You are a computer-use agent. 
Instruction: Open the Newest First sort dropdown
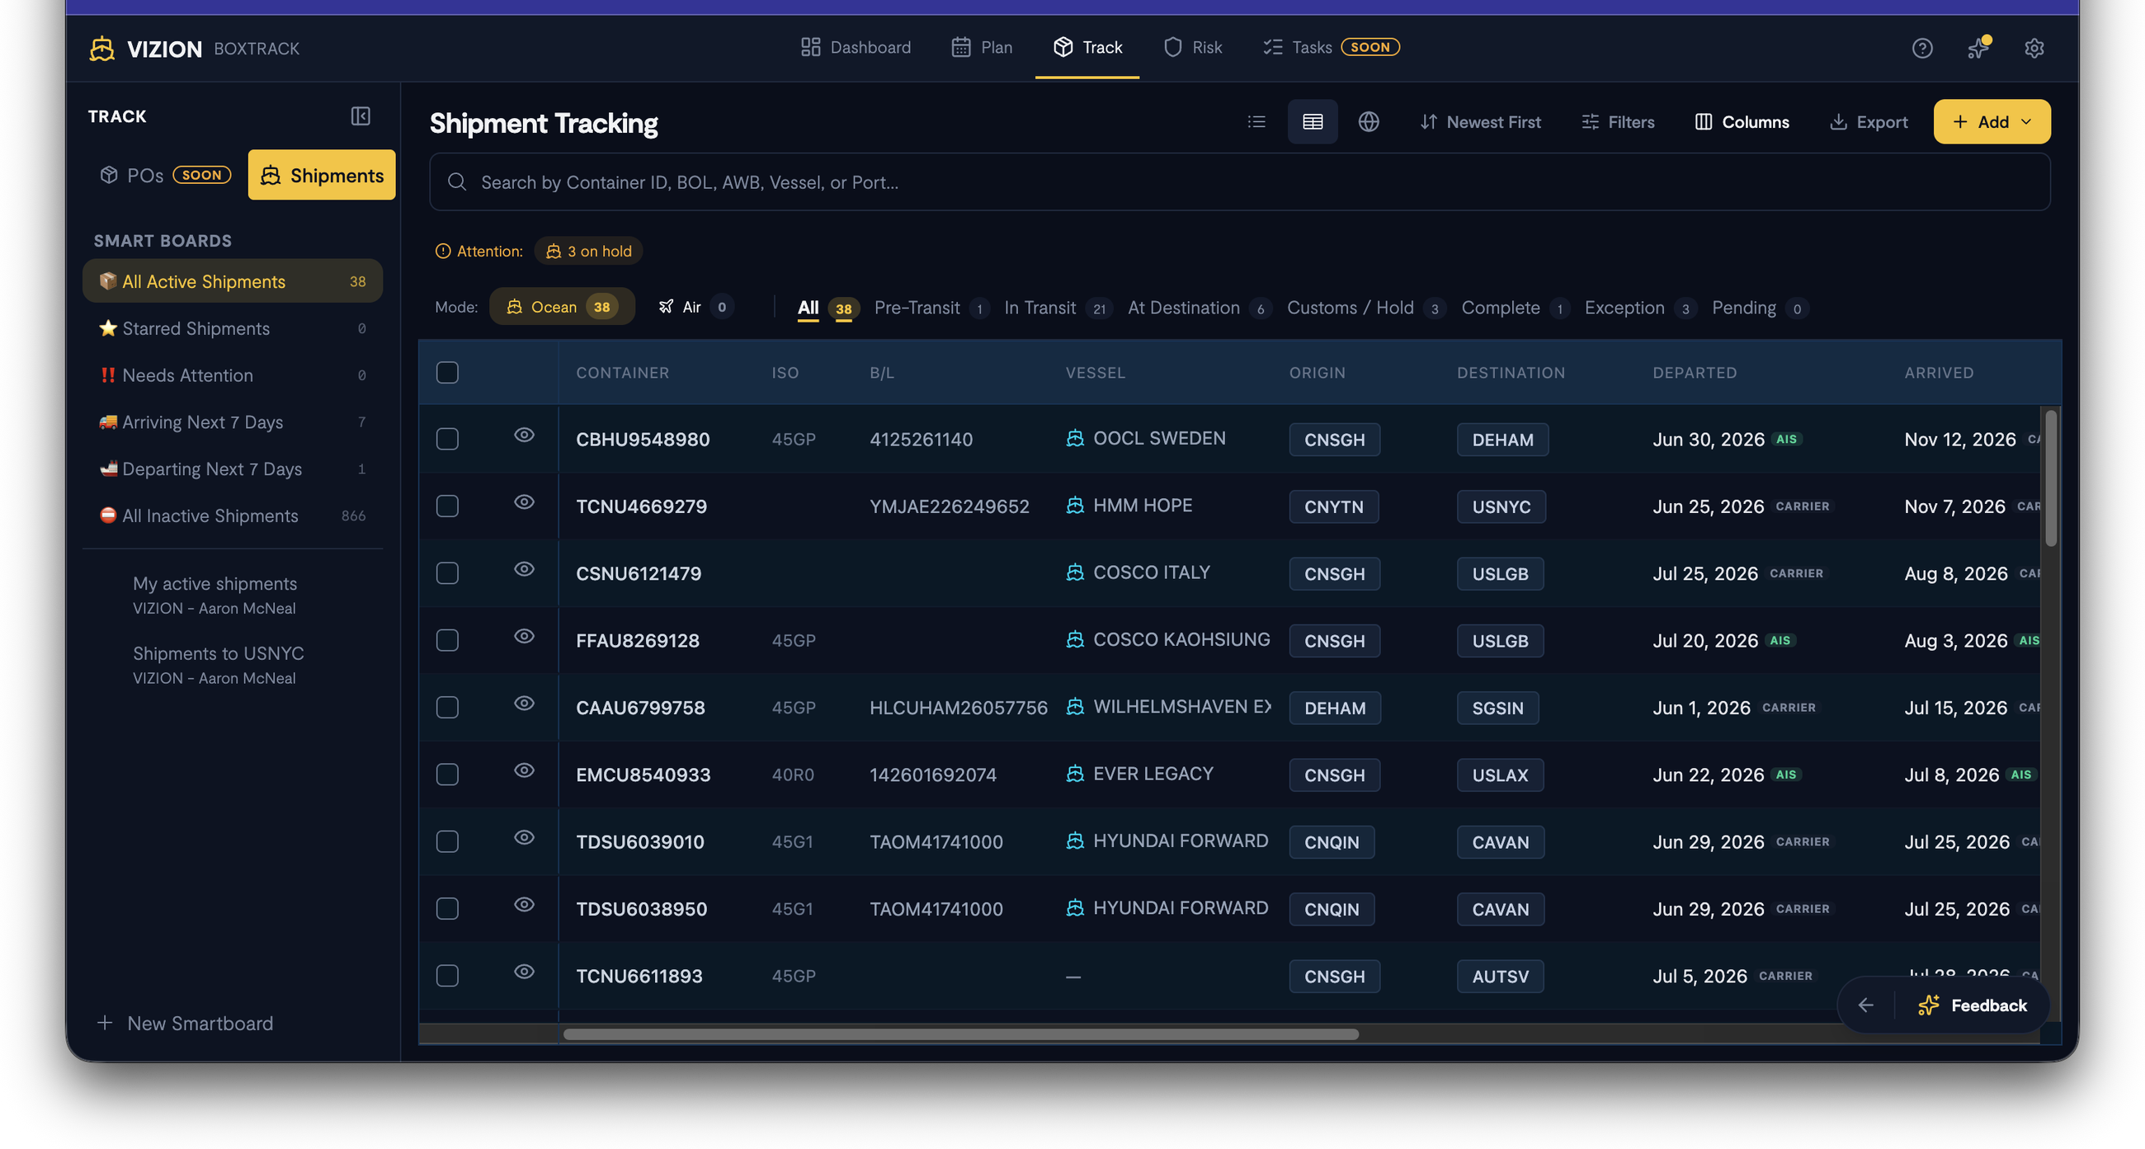coord(1480,121)
